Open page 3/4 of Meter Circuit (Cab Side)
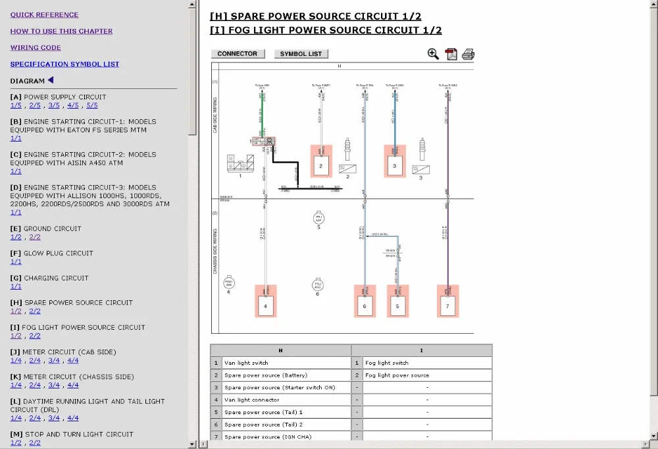This screenshot has height=449, width=658. [54, 360]
